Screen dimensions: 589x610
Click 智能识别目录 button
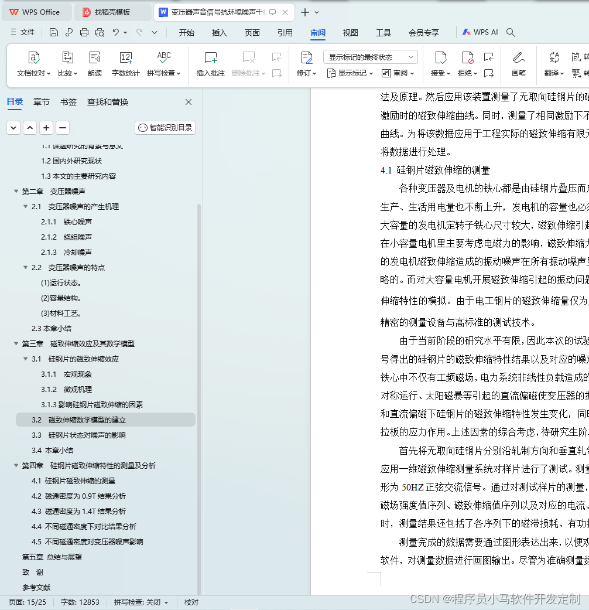[x=165, y=128]
